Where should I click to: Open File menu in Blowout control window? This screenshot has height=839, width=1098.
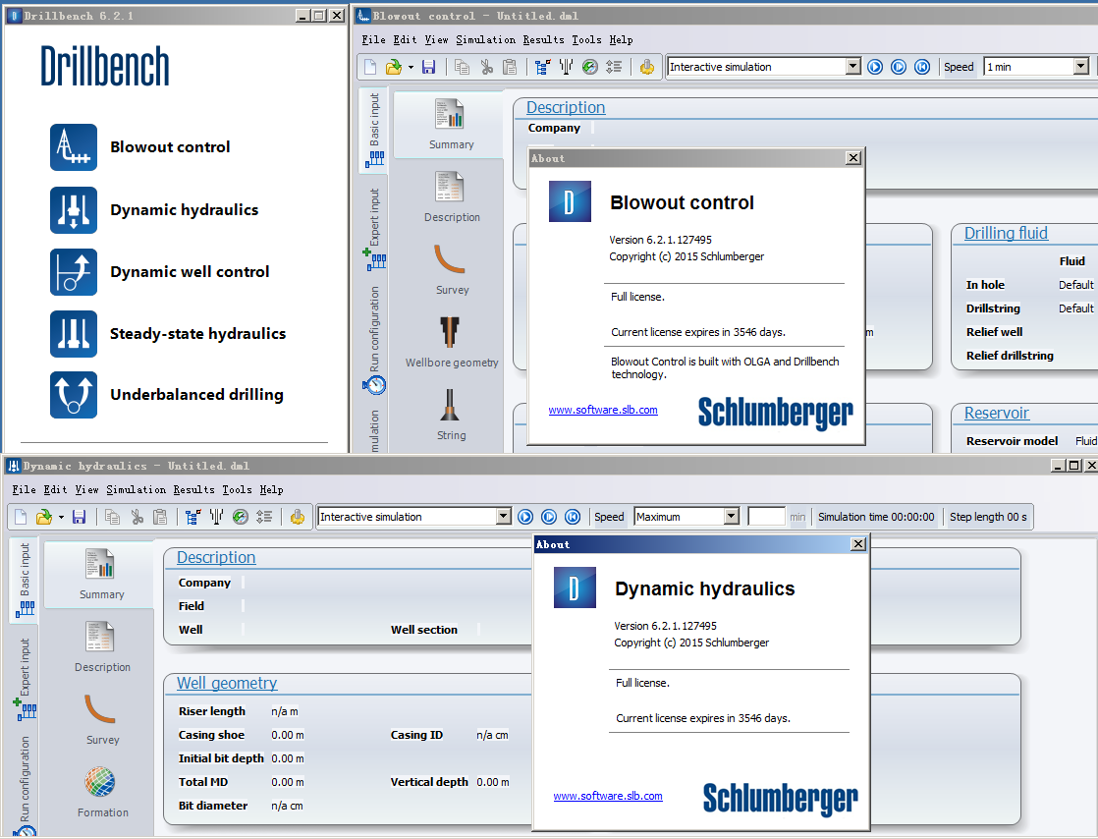click(373, 40)
